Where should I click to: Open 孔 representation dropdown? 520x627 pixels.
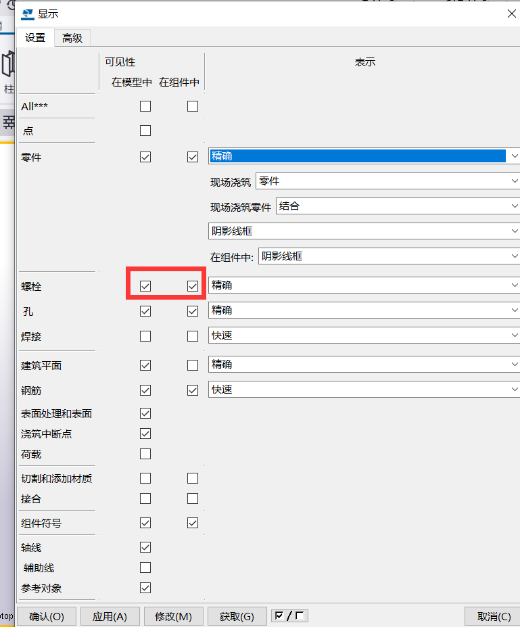pyautogui.click(x=364, y=310)
